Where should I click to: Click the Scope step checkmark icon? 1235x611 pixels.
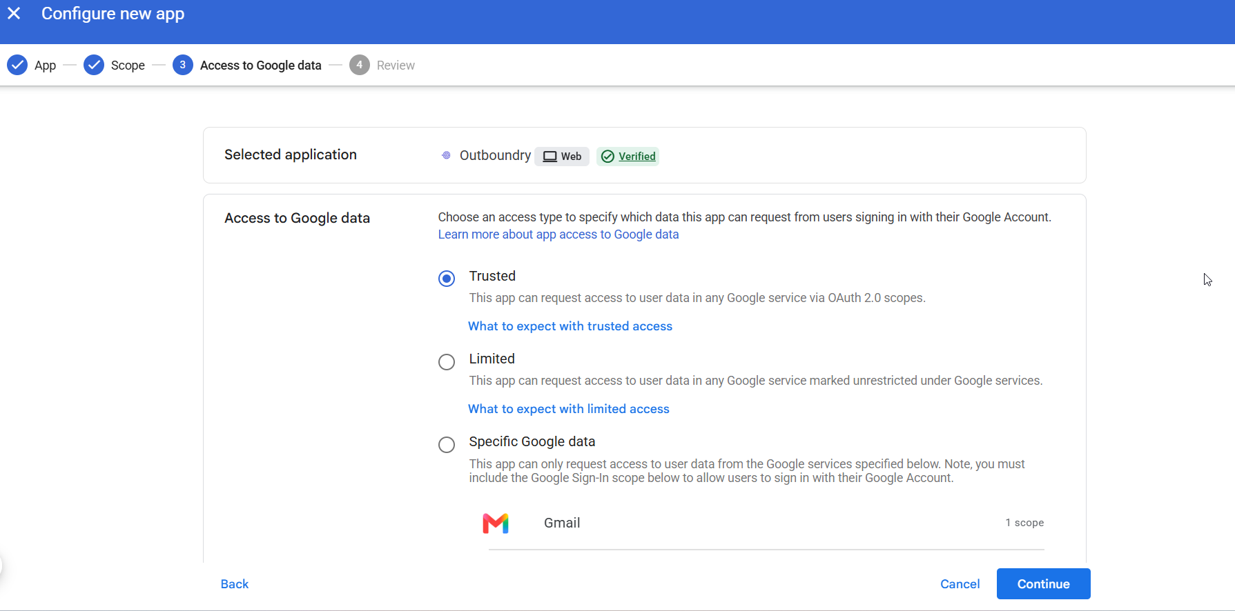click(94, 65)
